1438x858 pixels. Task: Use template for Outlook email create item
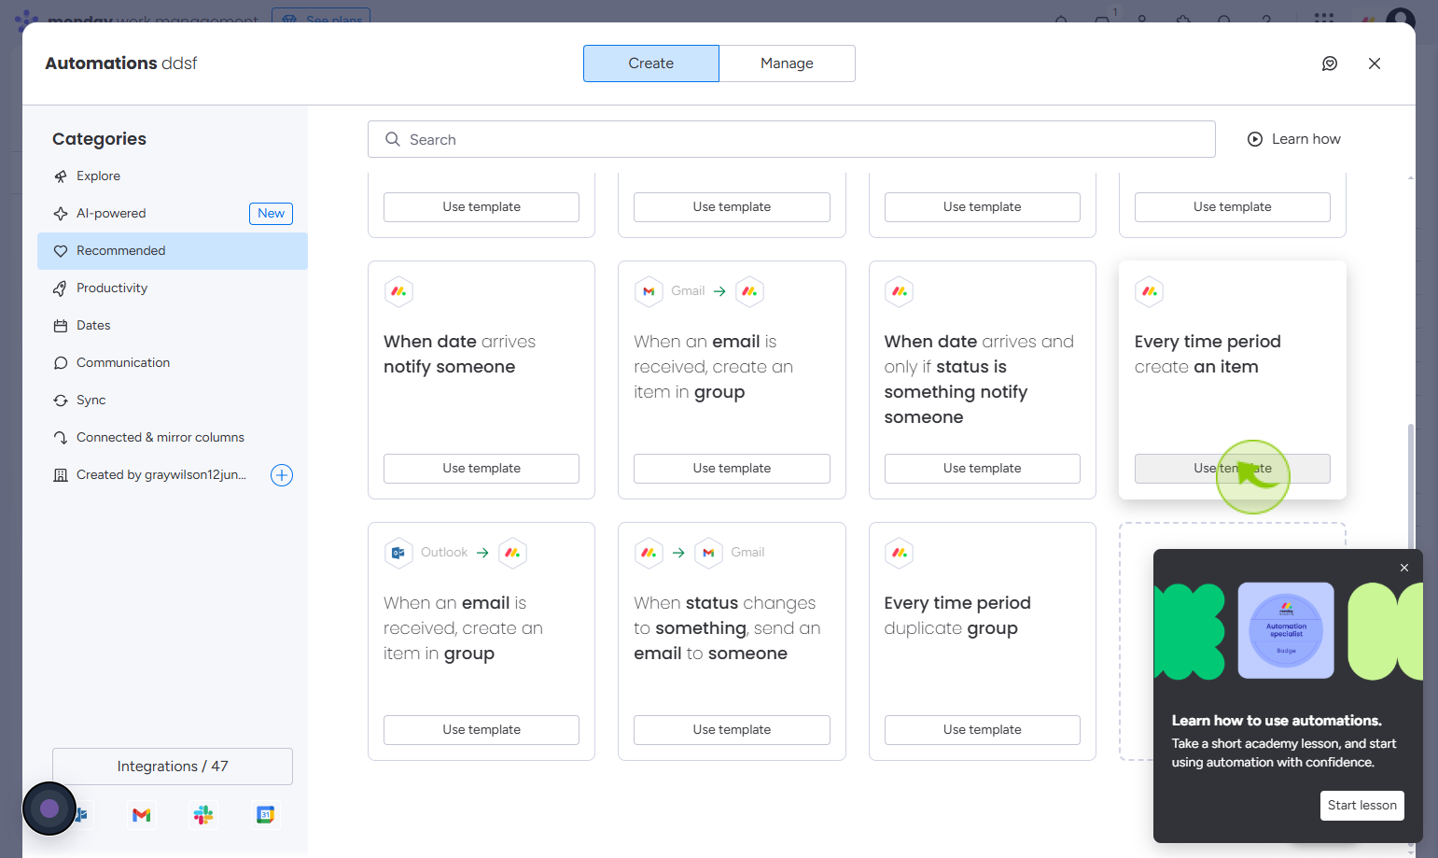482,730
